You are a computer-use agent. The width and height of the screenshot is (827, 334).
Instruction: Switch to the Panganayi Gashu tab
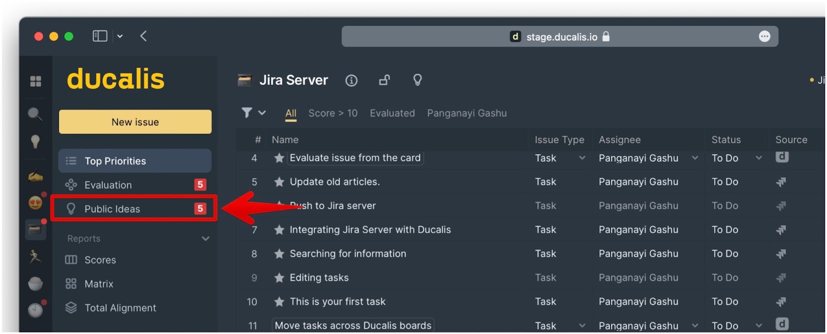(x=467, y=113)
